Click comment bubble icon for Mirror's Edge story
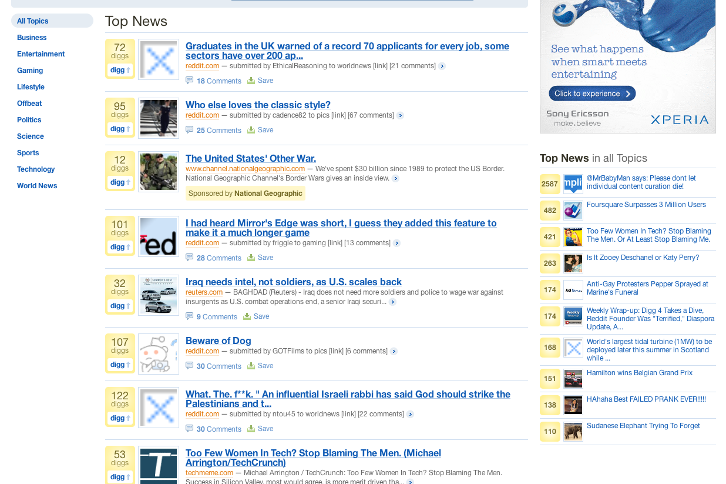726x484 pixels. (189, 258)
